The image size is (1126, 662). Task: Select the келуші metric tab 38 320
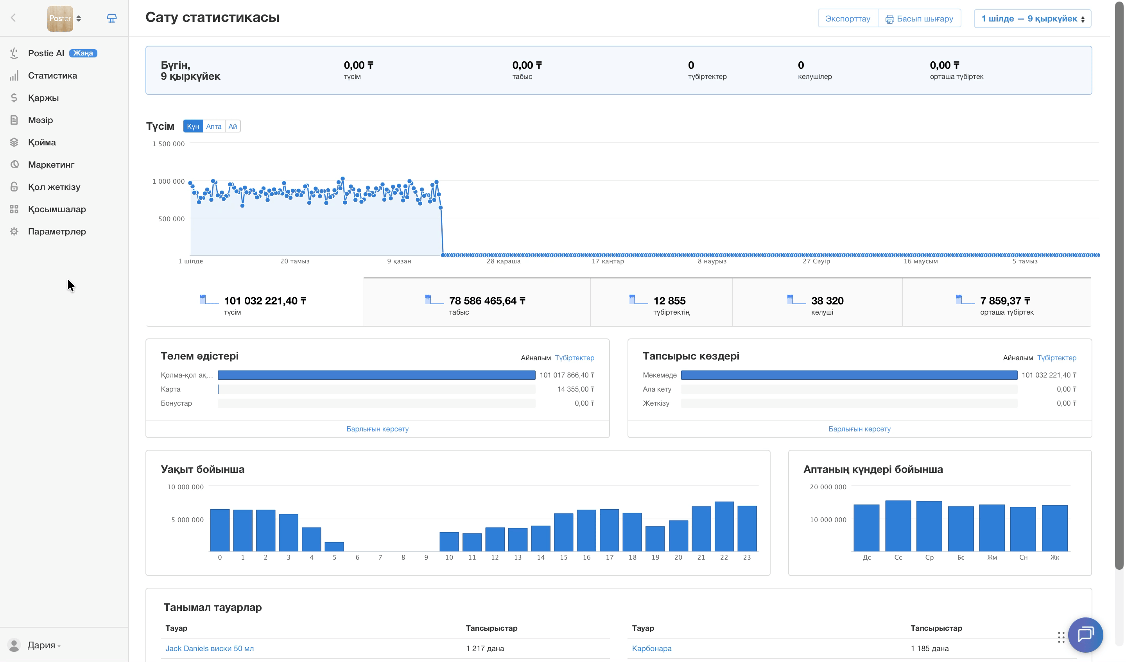[x=817, y=302]
